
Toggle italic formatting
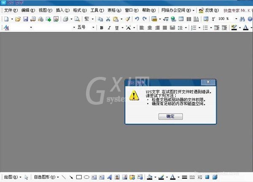pyautogui.click(x=109, y=28)
